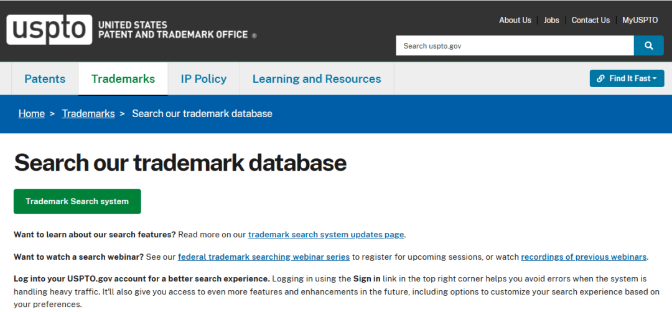The image size is (672, 312).
Task: Click 'Want to learn about our search features?' text
Action: [x=95, y=235]
